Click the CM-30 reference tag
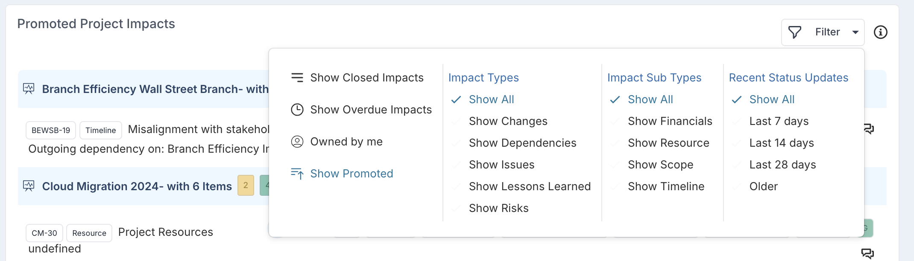This screenshot has height=261, width=914. tap(44, 233)
